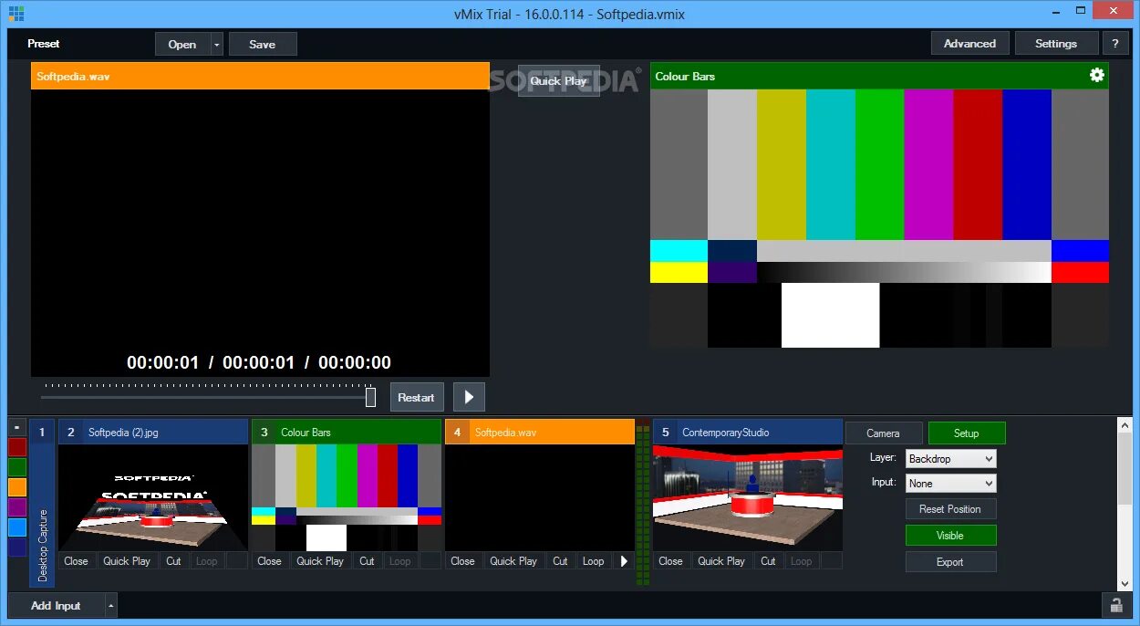This screenshot has height=626, width=1140.
Task: Click the Preset label
Action: click(x=44, y=44)
